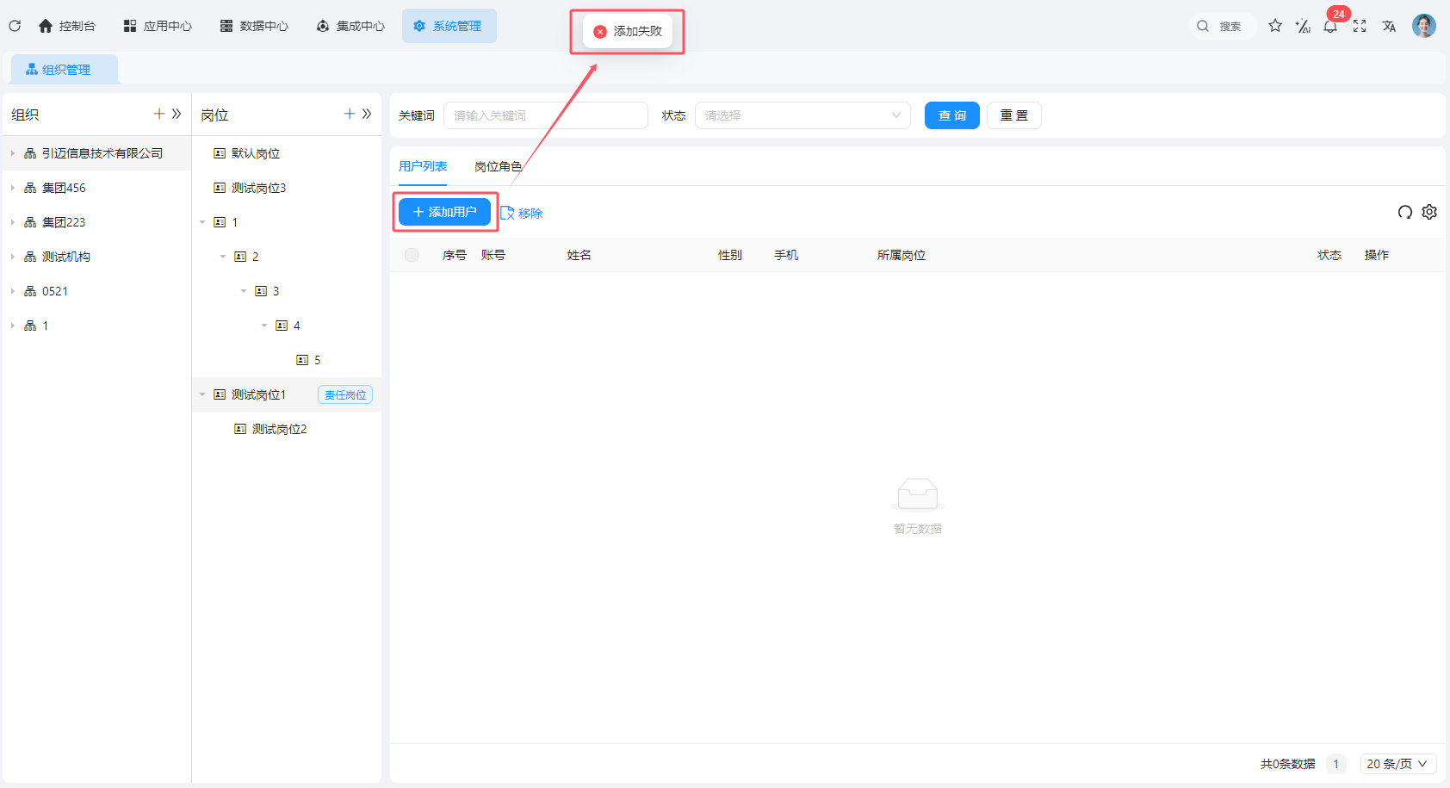Collapse the 测试岗位1 position node
The height and width of the screenshot is (788, 1450).
pos(202,394)
